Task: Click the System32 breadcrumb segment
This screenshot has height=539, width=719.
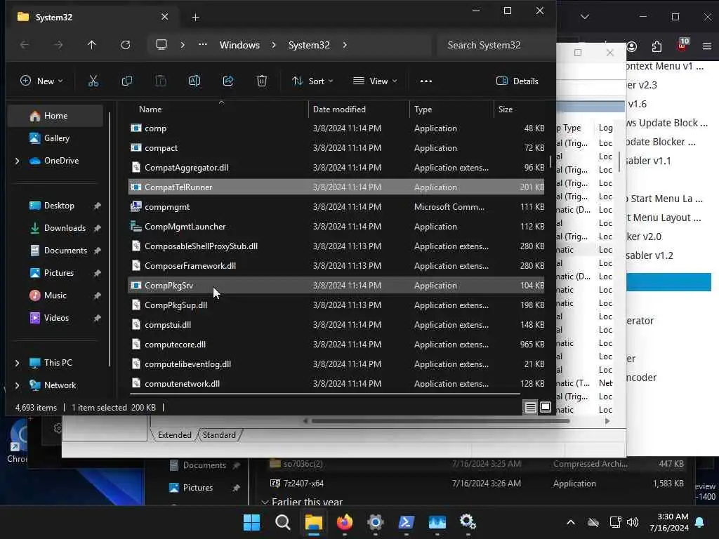Action: 309,45
